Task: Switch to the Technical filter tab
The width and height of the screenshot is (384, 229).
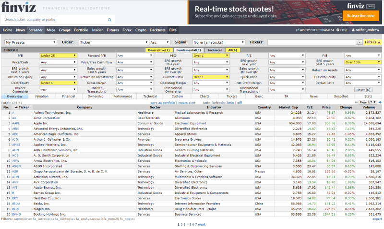Action: pos(214,50)
